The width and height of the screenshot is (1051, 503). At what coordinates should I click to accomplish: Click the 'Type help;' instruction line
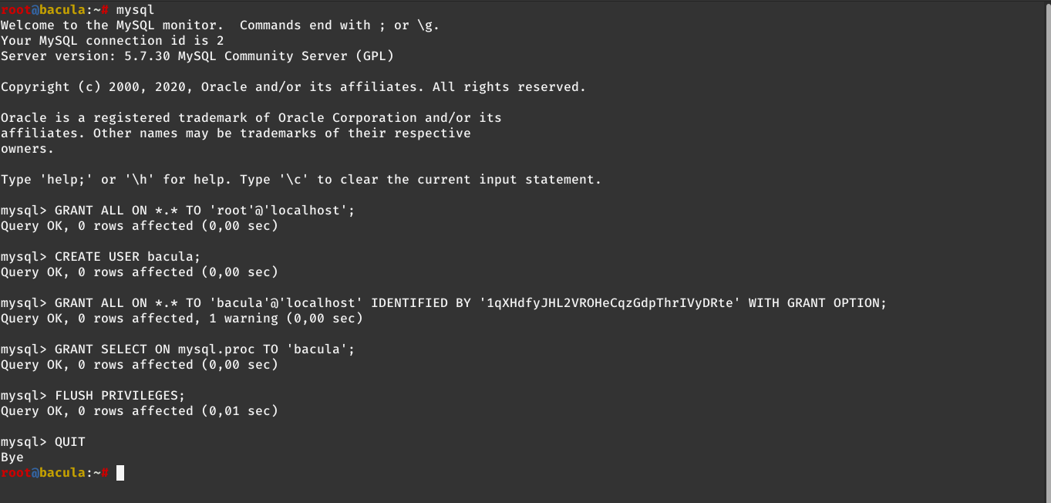click(x=301, y=180)
